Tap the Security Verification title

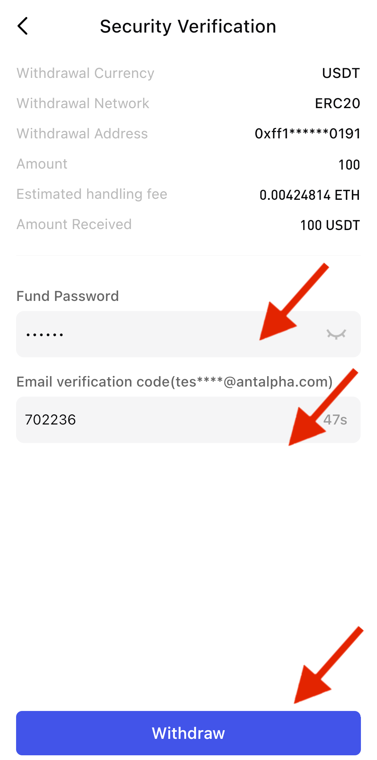(188, 26)
